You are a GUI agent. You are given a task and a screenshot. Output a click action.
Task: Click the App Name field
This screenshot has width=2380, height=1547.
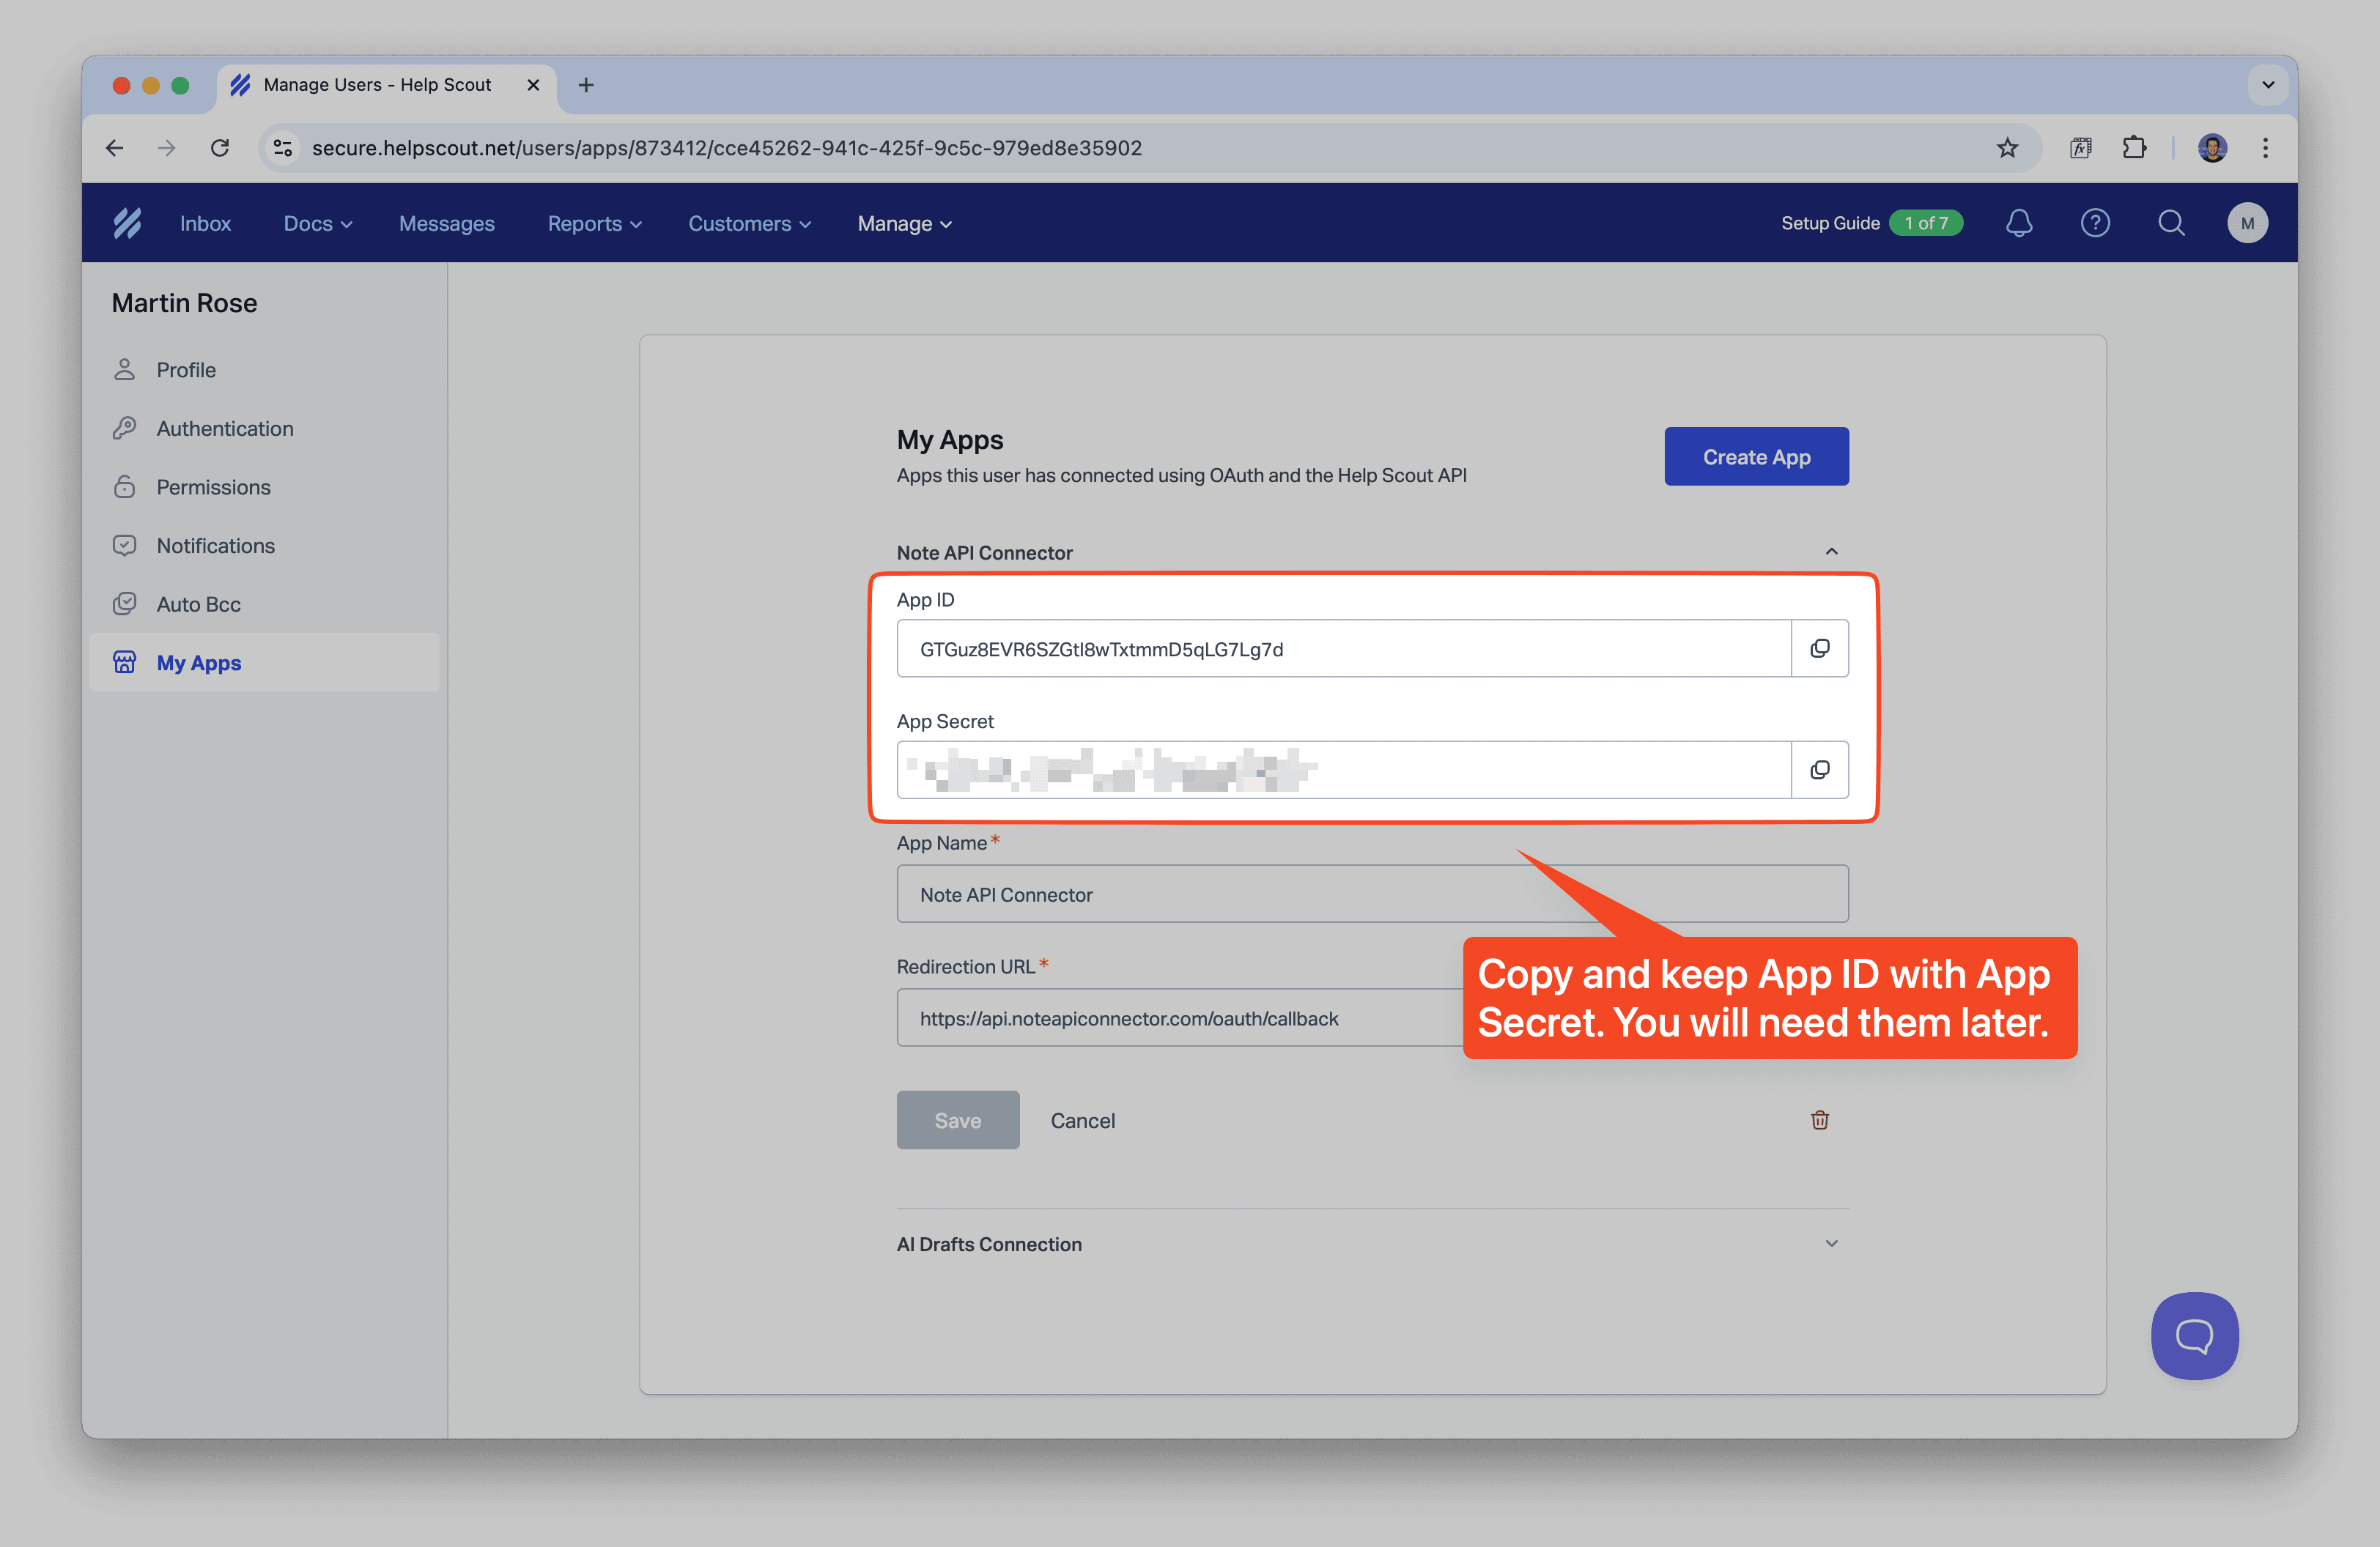1372,894
